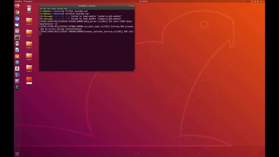
Task: Show Applications grid button
Action: [17, 154]
